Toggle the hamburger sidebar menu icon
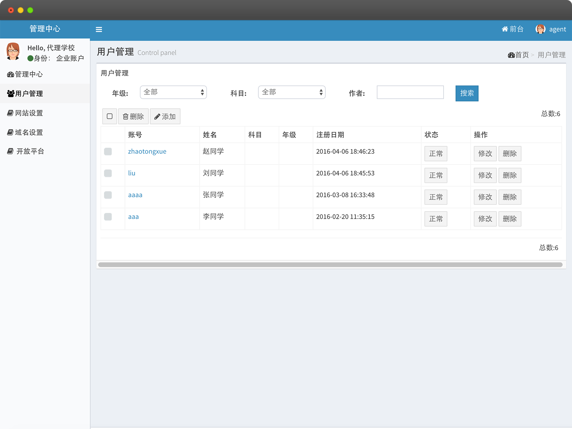 99,30
